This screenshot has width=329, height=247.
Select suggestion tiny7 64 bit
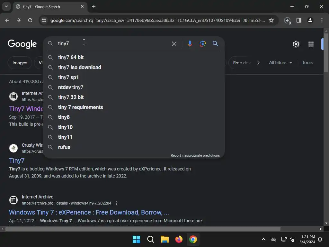(x=134, y=57)
